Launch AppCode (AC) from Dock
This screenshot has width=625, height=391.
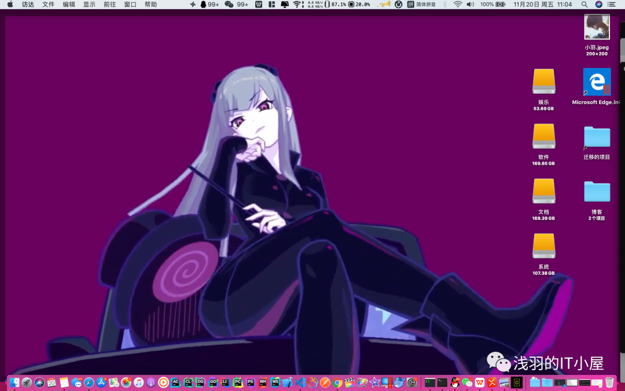pos(176,383)
